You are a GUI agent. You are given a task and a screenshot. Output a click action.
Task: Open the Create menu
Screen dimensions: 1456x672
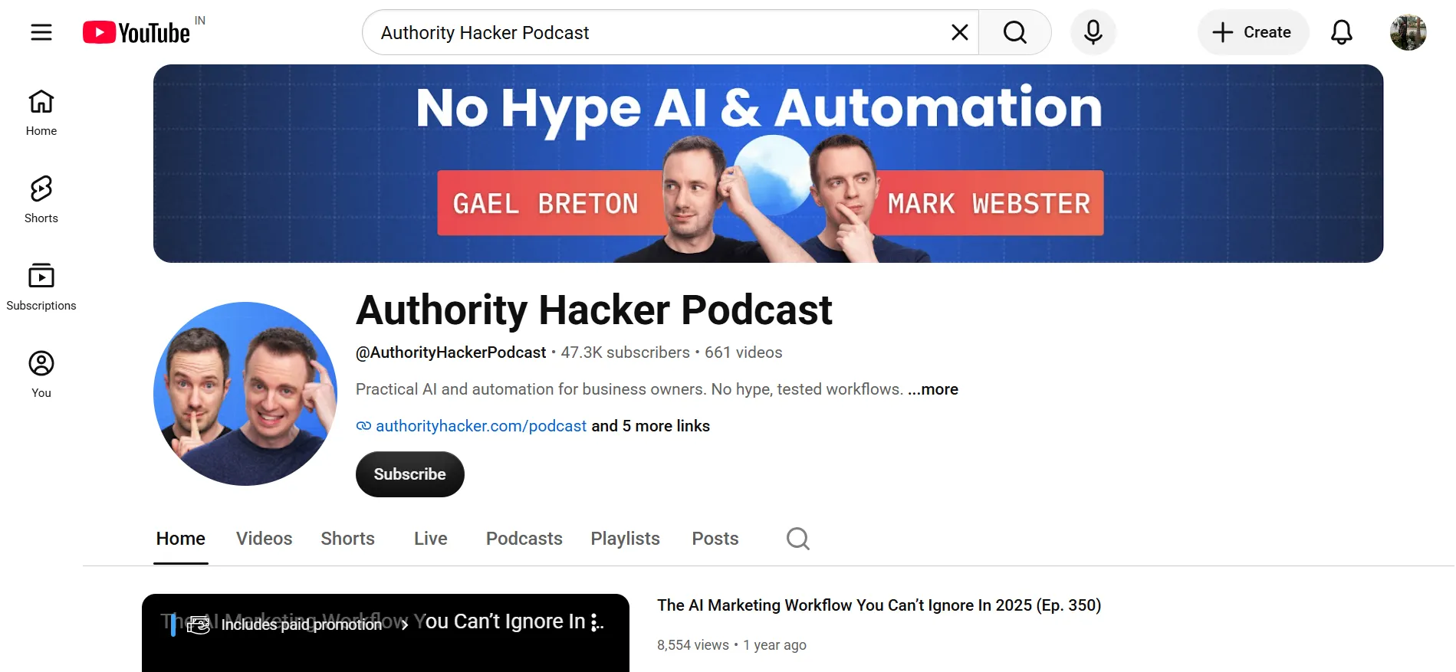[x=1253, y=32]
